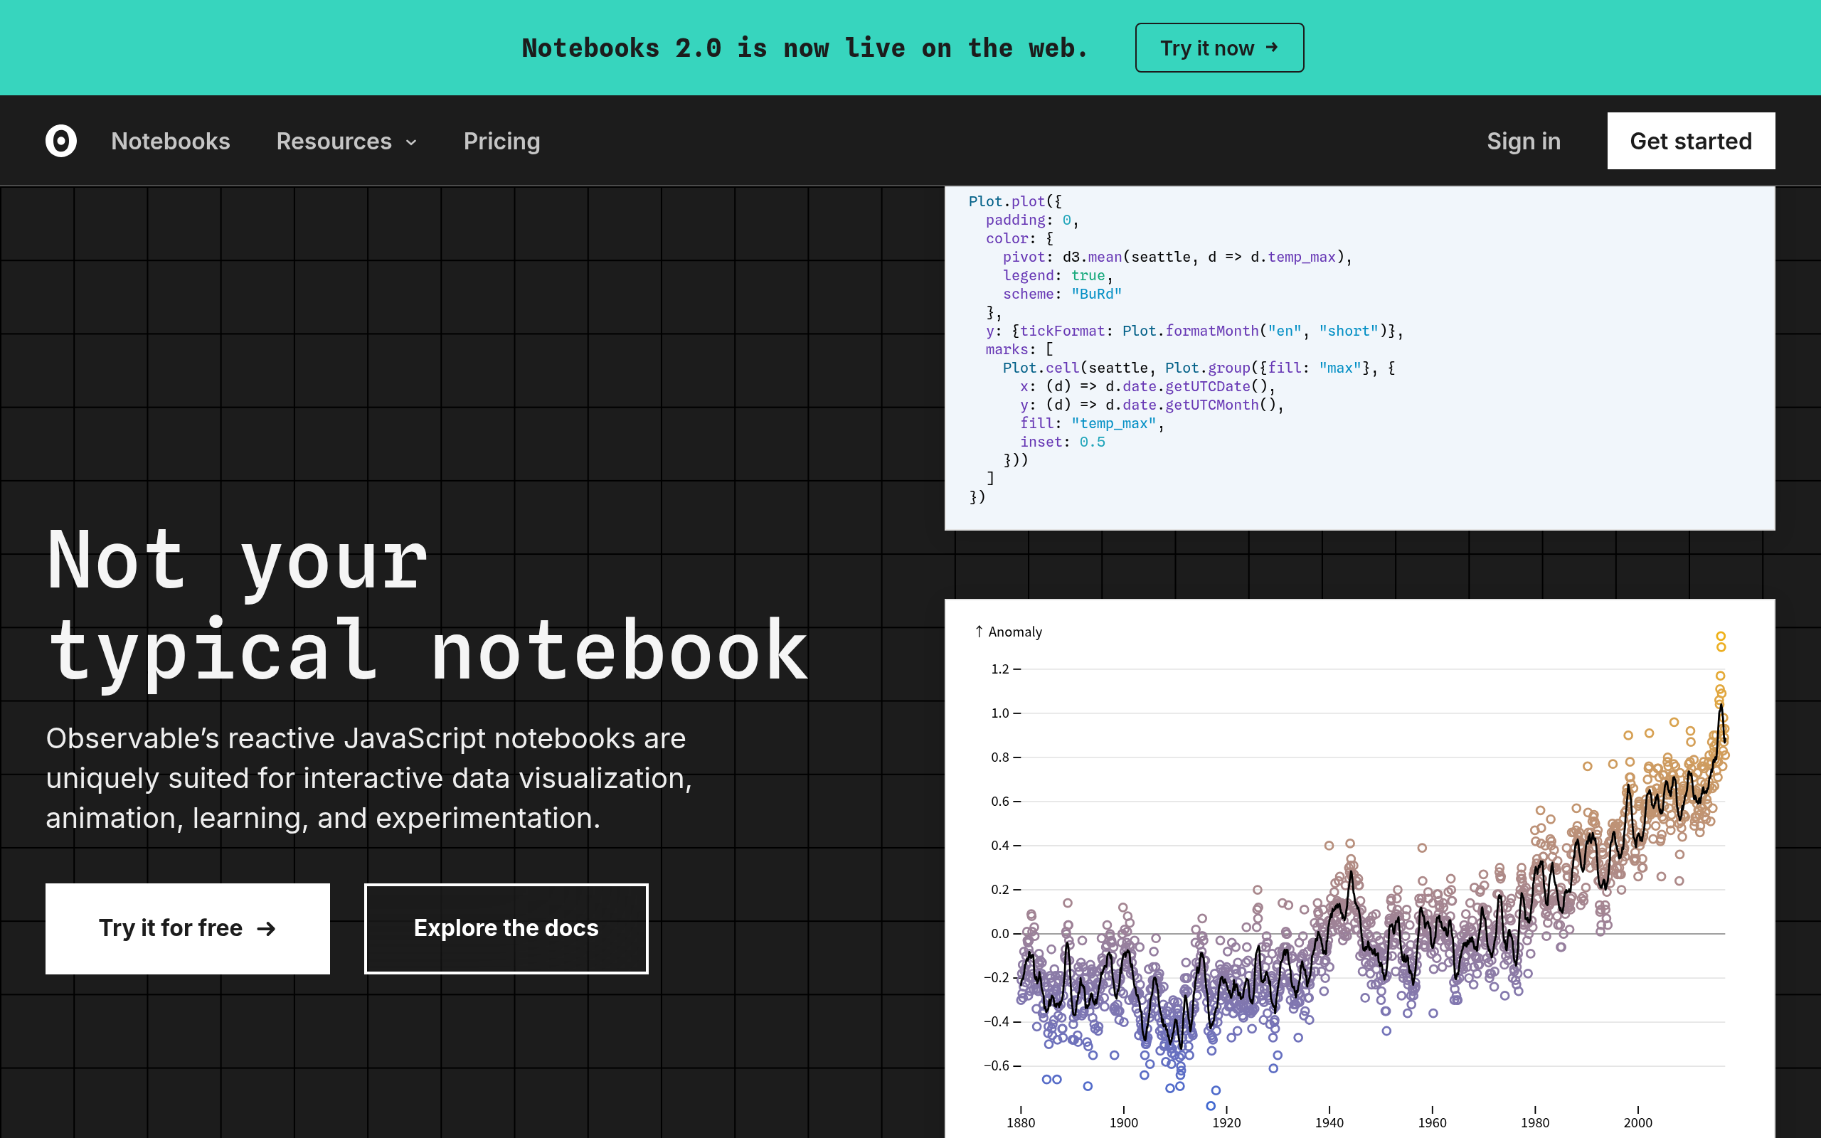1821x1138 pixels.
Task: Click the 0.4 y-axis tick label
Action: coord(1000,845)
